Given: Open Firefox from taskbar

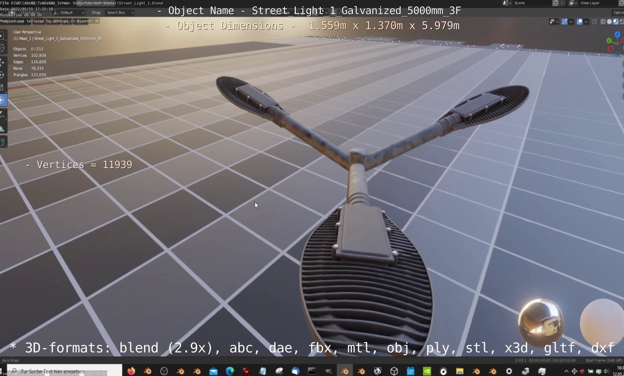Looking at the screenshot, I should [131, 371].
